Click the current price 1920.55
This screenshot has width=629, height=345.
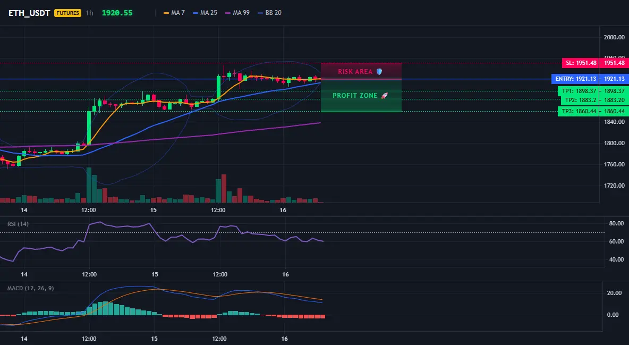coord(117,13)
